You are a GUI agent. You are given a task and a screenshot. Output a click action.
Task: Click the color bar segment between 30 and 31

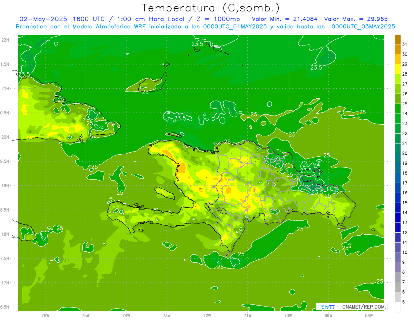398,49
